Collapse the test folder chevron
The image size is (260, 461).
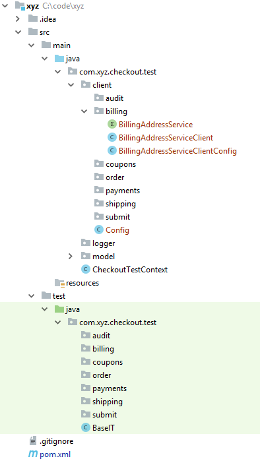32,295
